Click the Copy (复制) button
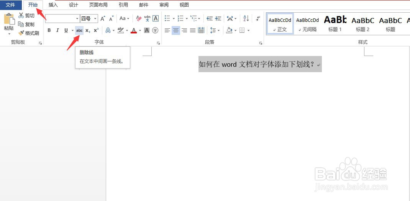The image size is (410, 201). (x=26, y=24)
